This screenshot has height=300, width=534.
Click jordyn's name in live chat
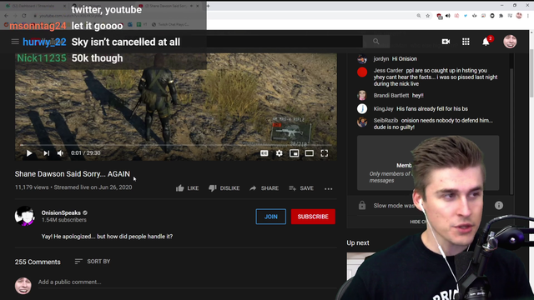[381, 59]
